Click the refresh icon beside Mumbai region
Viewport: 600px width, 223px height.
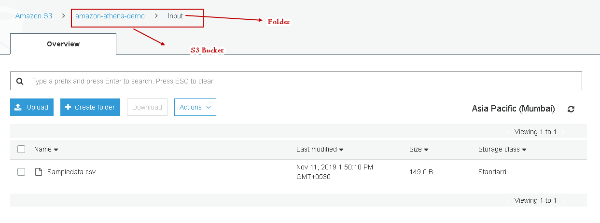pos(571,109)
